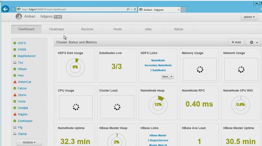The height and width of the screenshot is (146, 262).
Task: Click the refresh icon in address bar
Action: click(135, 9)
